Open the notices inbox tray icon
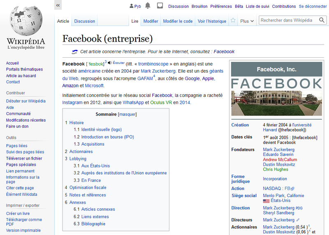This screenshot has width=329, height=235. click(x=160, y=6)
